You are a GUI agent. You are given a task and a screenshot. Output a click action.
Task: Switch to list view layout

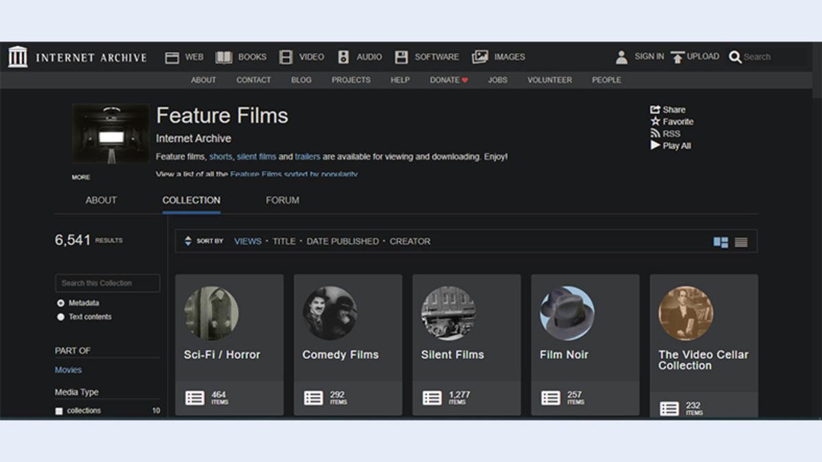pos(742,241)
